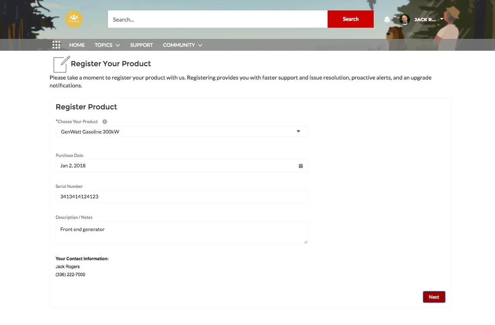Click the Register Your Product edit icon
The image size is (495, 325).
[x=61, y=64]
